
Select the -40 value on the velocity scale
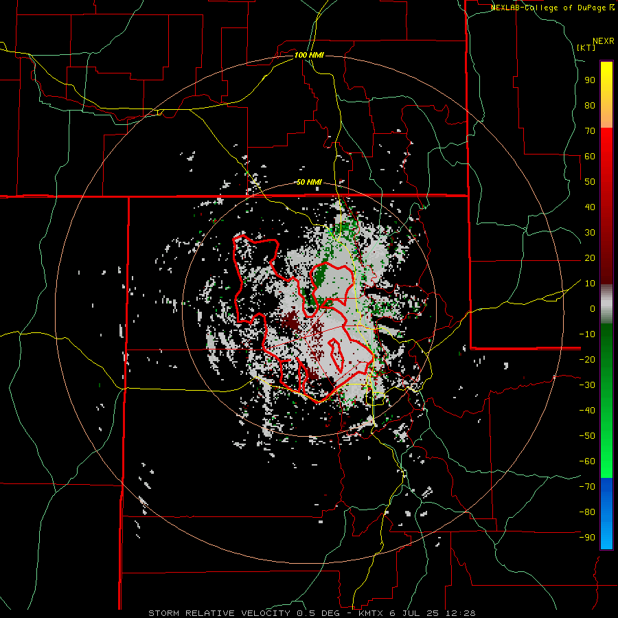click(x=587, y=411)
